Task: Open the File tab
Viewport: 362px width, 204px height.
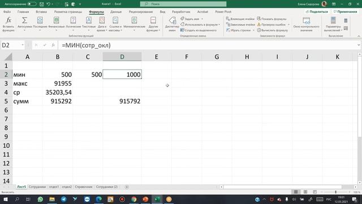Action: [x=7, y=11]
